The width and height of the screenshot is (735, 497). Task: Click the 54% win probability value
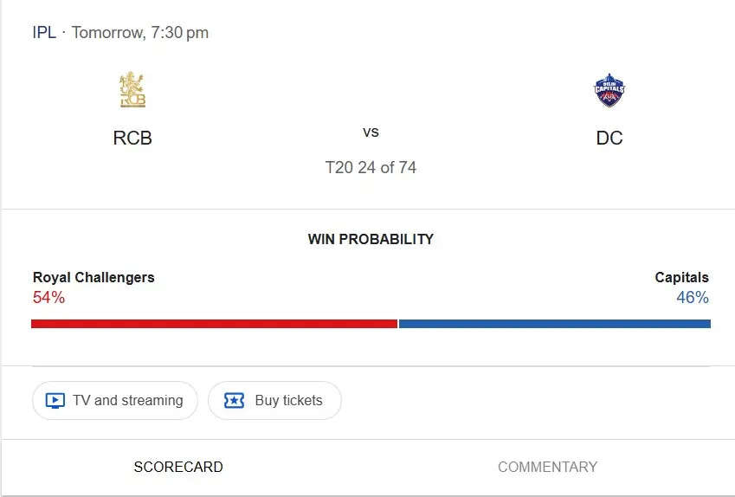tap(48, 298)
